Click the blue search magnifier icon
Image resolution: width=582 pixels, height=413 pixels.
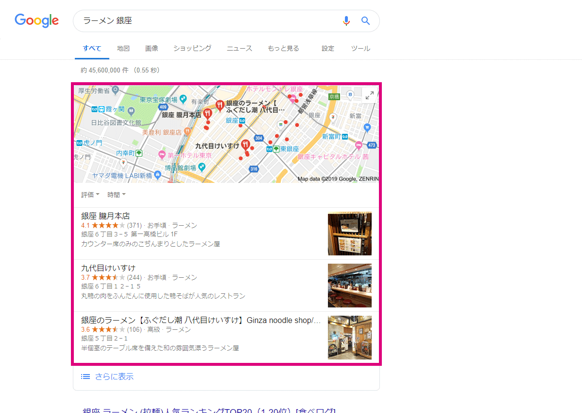click(x=366, y=21)
